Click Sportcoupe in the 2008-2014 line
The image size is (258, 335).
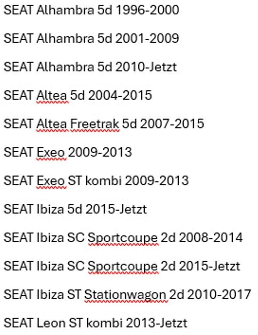tap(123, 237)
